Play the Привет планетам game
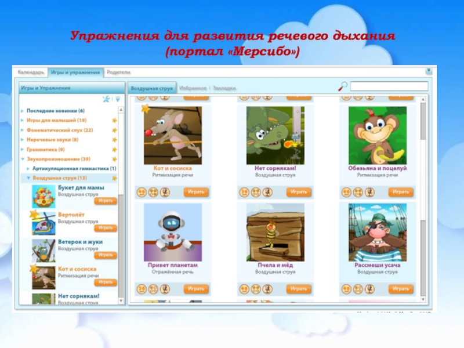Viewport: 464px width, 348px height. coord(196,289)
